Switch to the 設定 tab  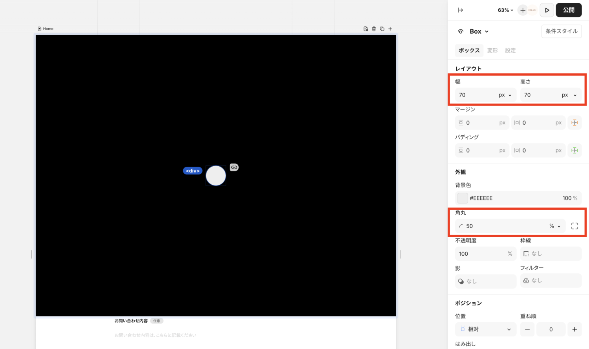(510, 50)
